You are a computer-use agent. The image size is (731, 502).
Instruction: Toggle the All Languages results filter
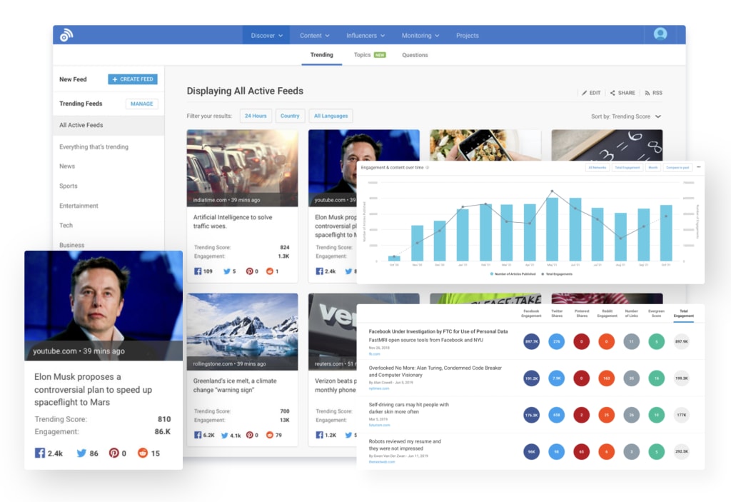coord(331,116)
